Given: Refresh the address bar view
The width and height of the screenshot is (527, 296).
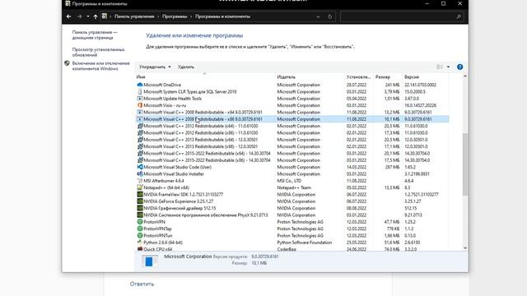Looking at the screenshot, I should click(x=329, y=16).
